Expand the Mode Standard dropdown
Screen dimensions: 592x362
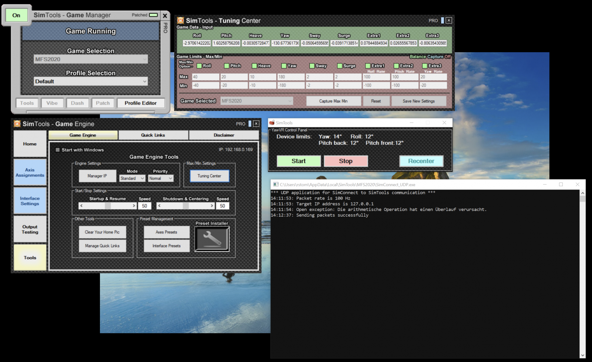[x=132, y=178]
